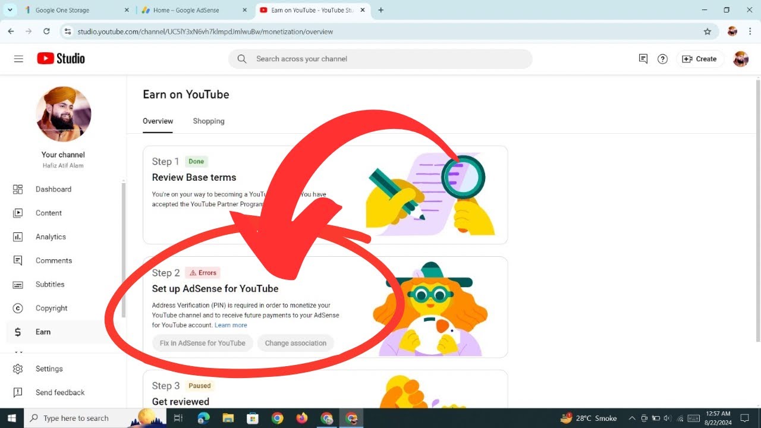Viewport: 761px width, 428px height.
Task: Click the search magnifier icon
Action: pos(242,59)
